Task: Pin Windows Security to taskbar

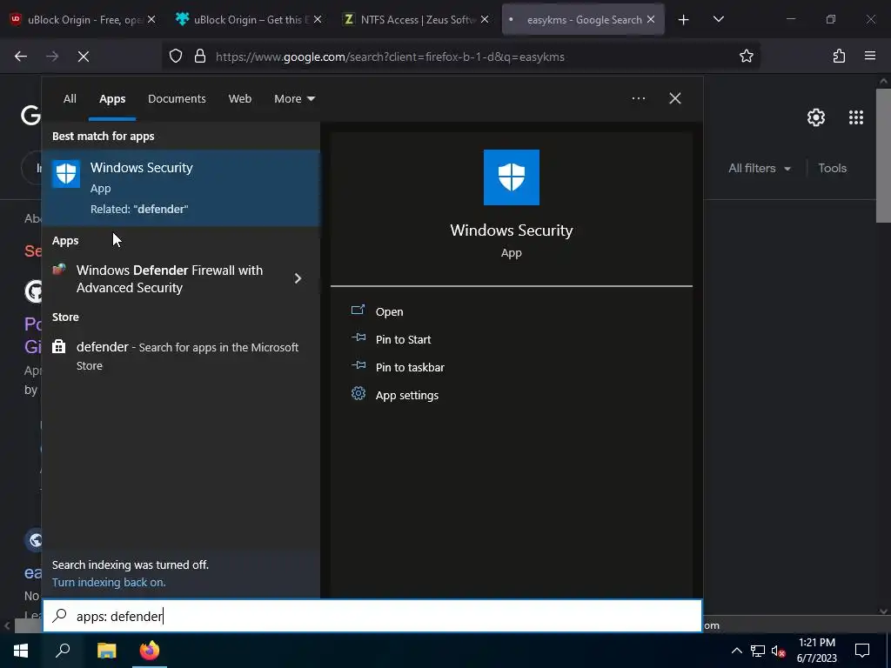Action: [410, 367]
